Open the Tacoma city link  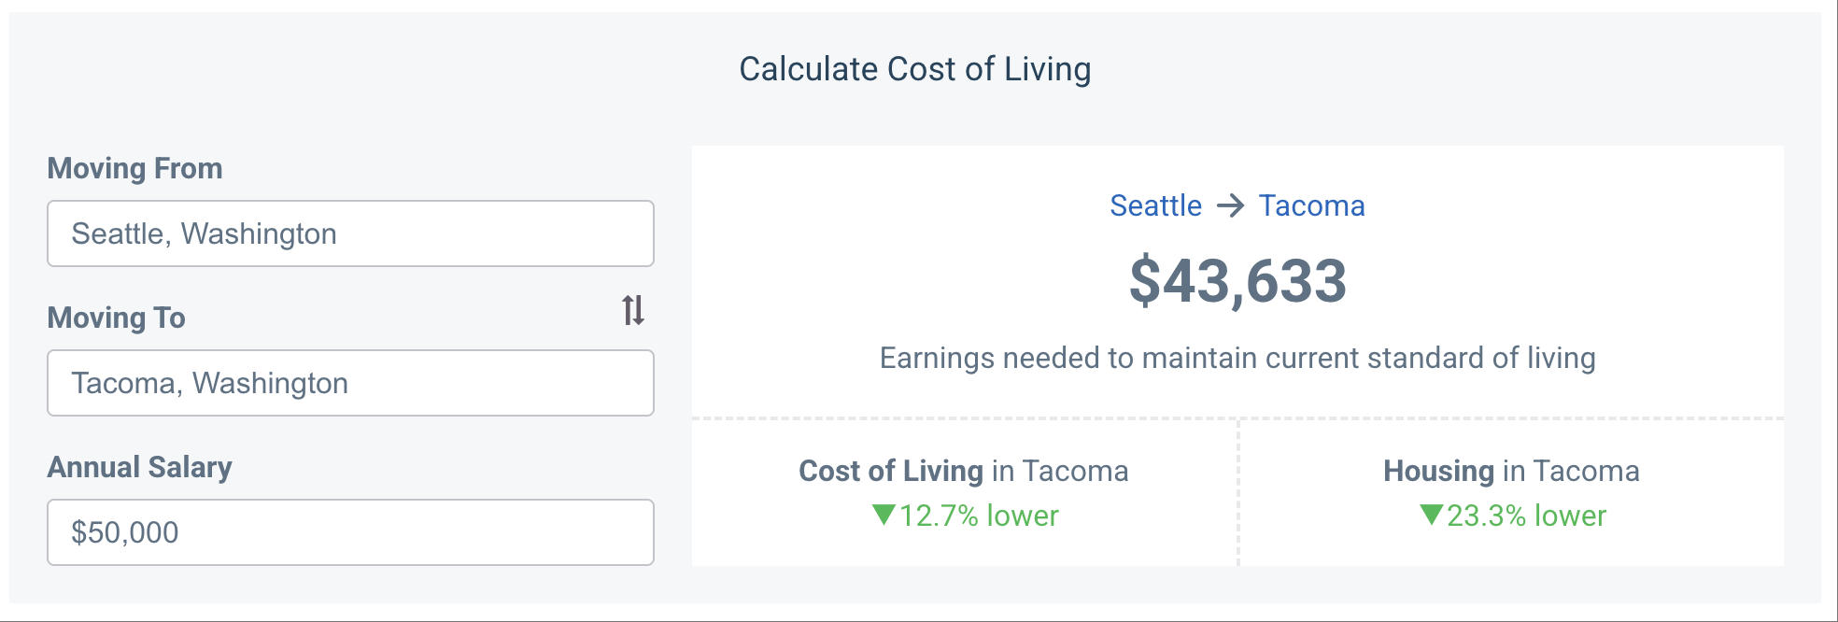coord(1312,205)
